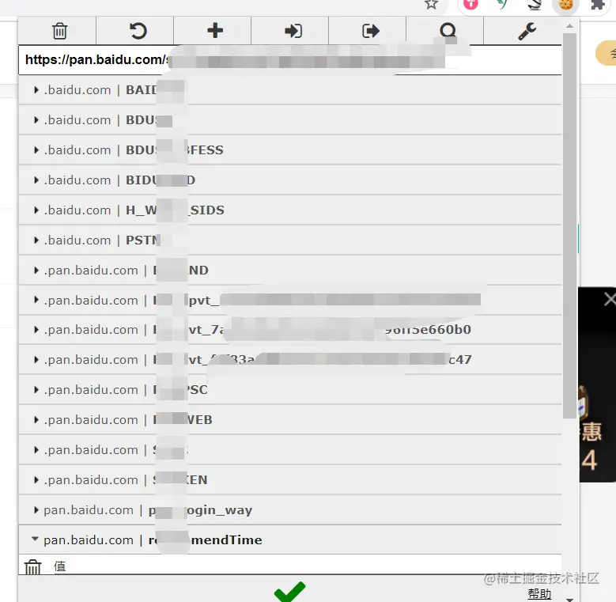Expand the pan.baidu.com cookie ending in WEB
Screen dimensions: 616x602
click(290, 420)
